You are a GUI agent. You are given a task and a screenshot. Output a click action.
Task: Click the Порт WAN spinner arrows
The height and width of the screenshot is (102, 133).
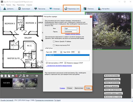pos(79,52)
